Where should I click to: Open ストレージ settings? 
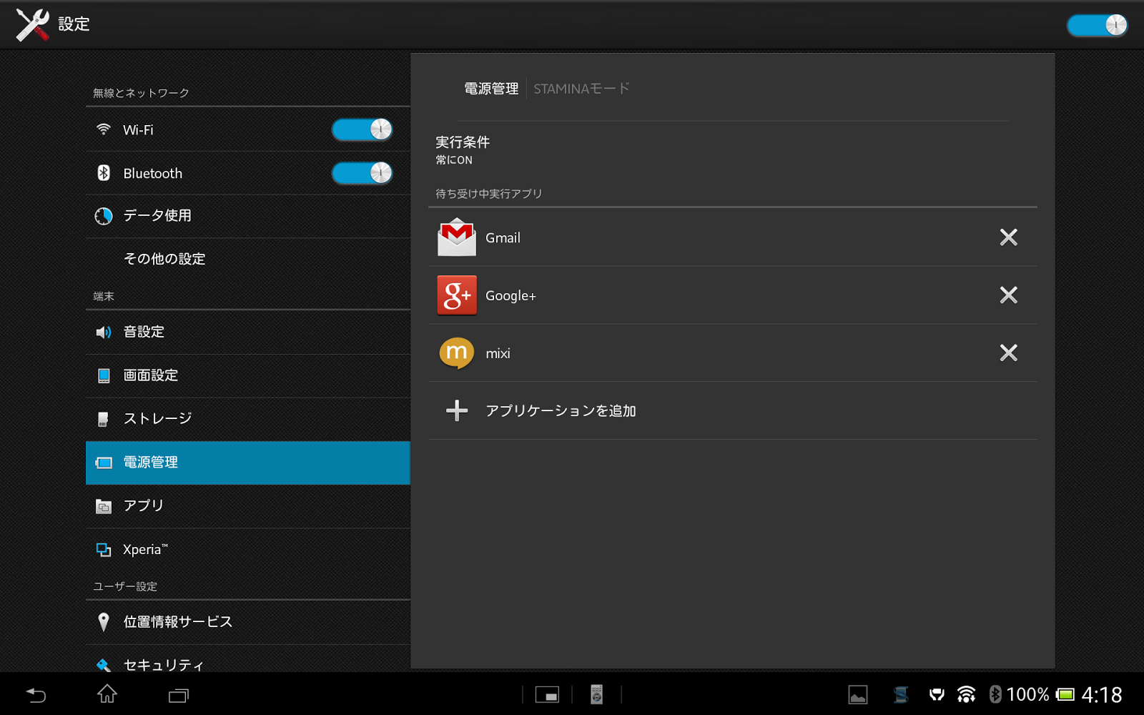pos(247,419)
